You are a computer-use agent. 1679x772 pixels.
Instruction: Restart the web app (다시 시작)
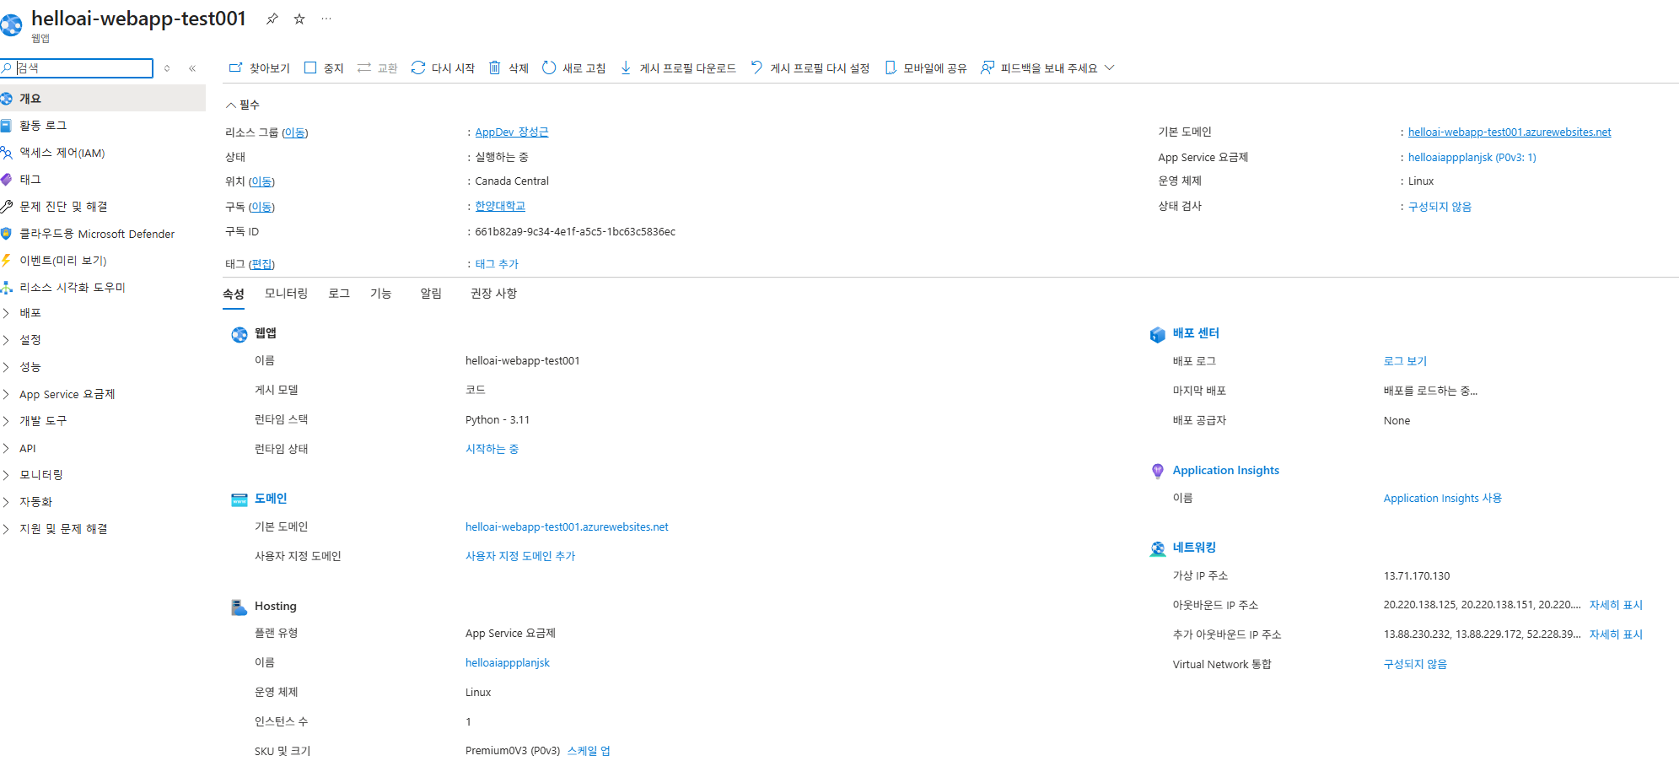pos(443,68)
